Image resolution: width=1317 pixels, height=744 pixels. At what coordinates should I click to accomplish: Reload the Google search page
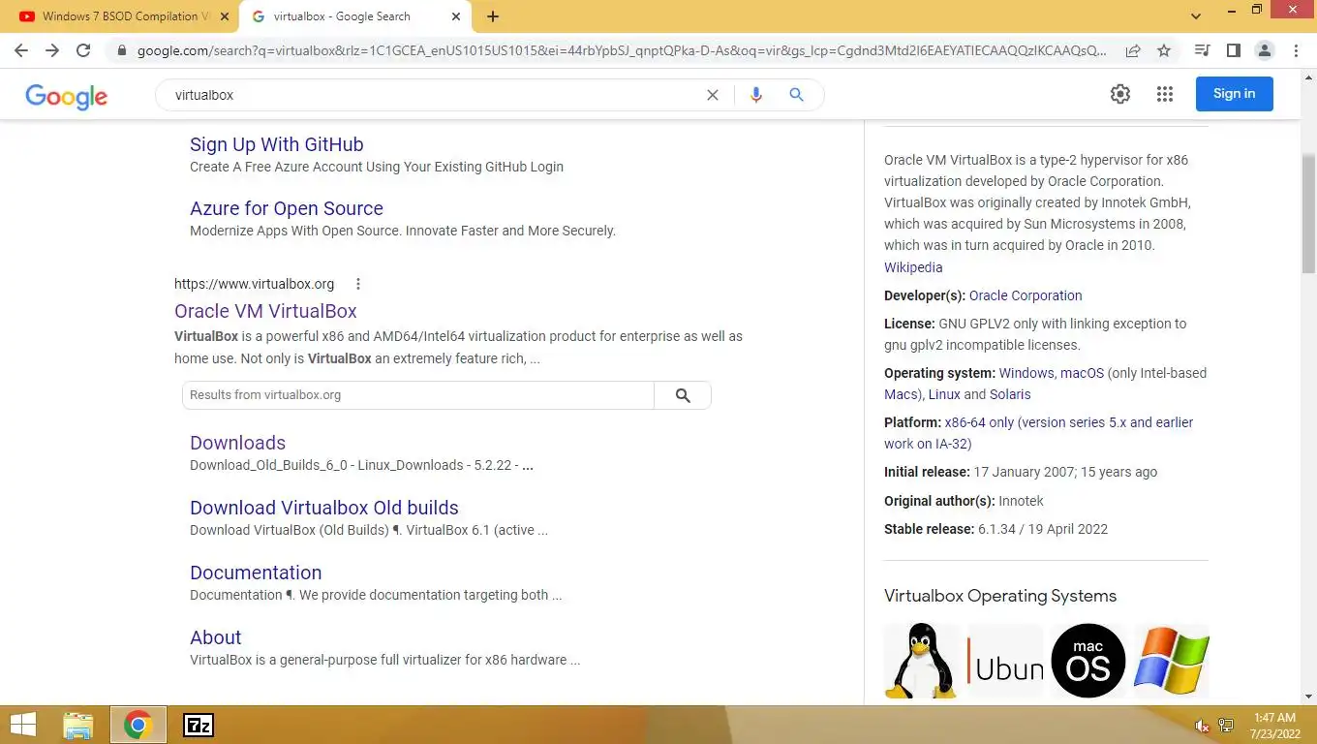(83, 50)
